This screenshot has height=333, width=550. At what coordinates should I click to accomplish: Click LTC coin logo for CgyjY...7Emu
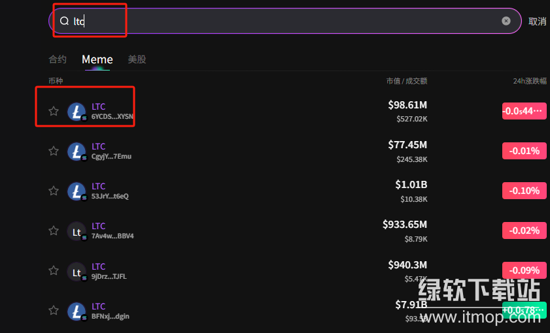pos(77,151)
